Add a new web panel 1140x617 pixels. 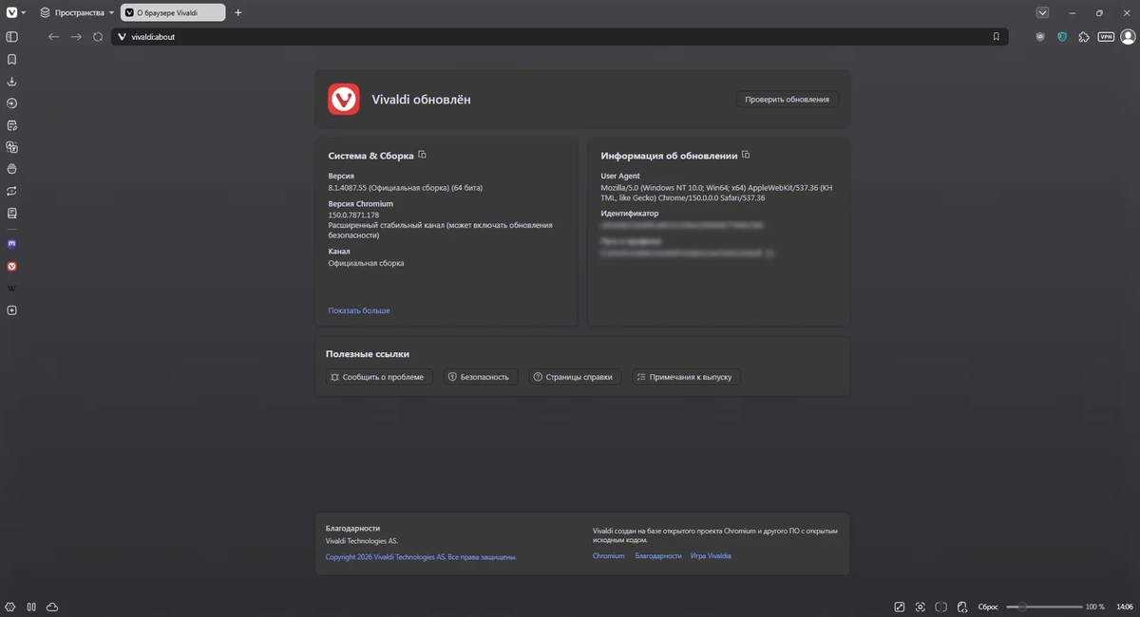click(x=12, y=310)
